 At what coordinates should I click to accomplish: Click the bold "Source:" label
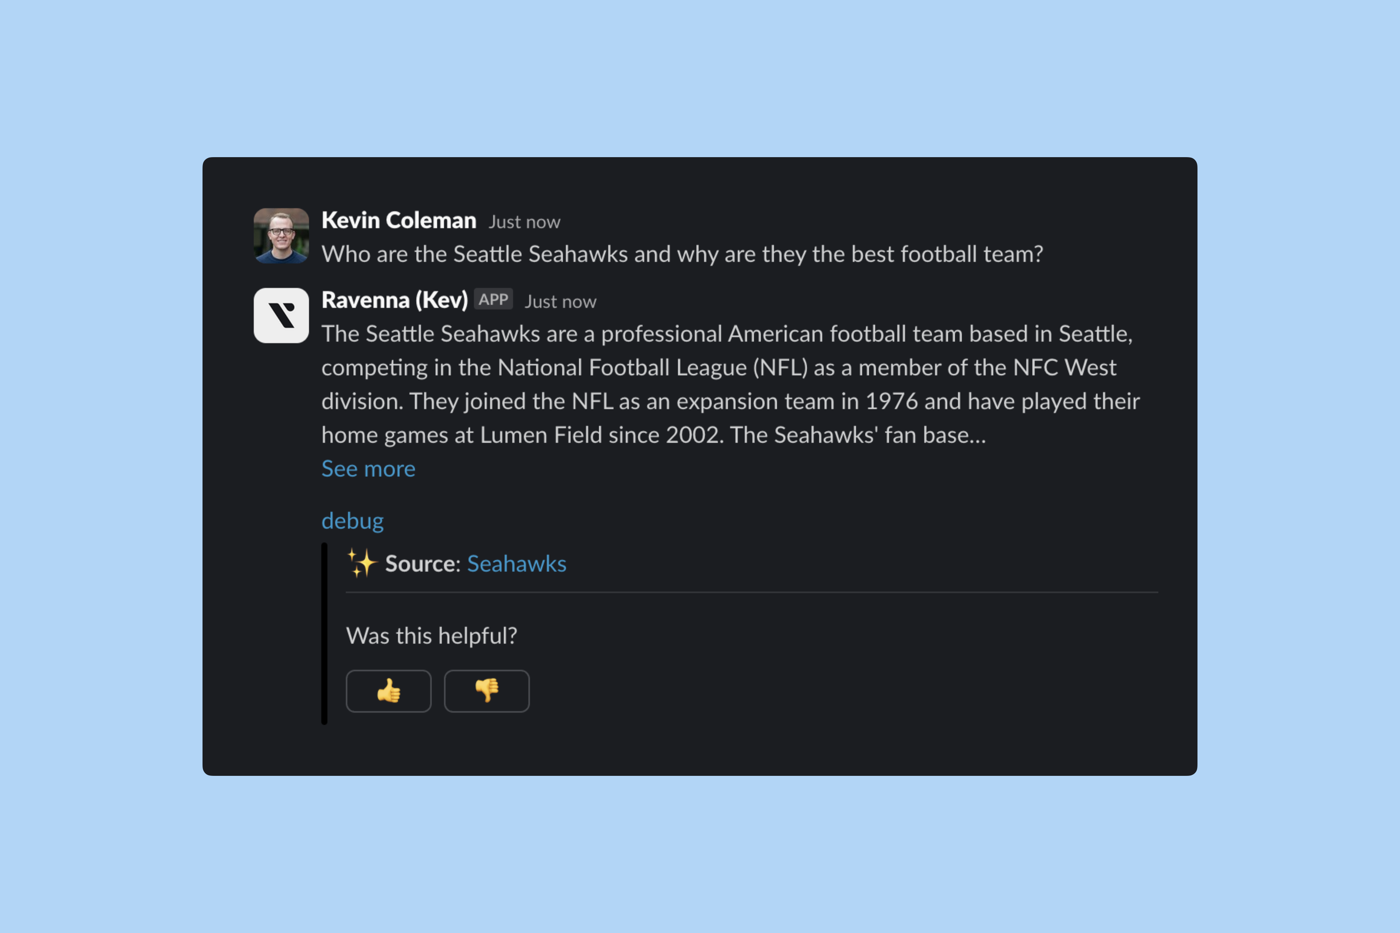[x=423, y=563]
